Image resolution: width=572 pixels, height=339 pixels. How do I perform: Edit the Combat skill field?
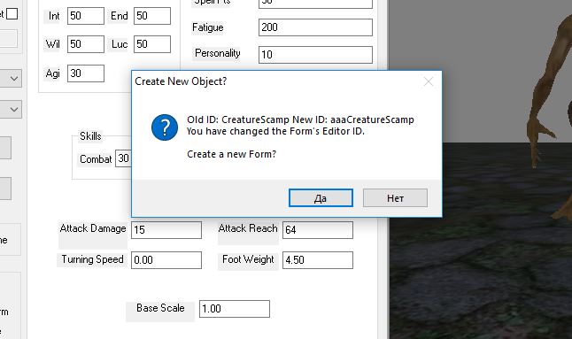pyautogui.click(x=123, y=158)
